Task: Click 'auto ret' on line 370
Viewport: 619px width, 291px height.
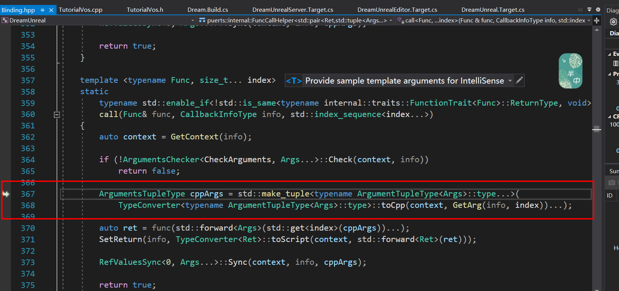Action: 118,228
